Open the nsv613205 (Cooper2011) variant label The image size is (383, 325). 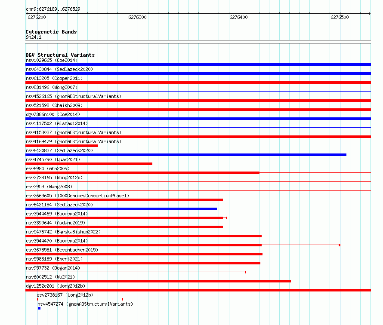click(x=54, y=78)
